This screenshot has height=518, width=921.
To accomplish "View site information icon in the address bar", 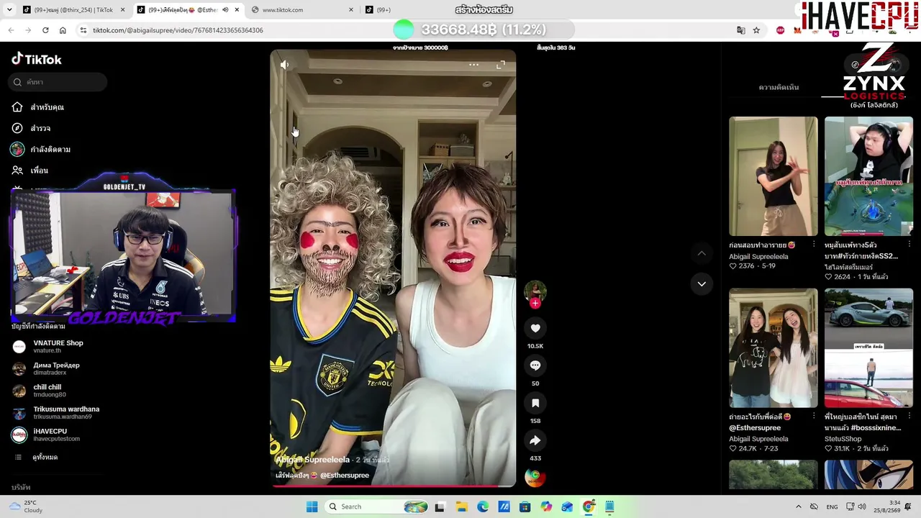I will [83, 30].
